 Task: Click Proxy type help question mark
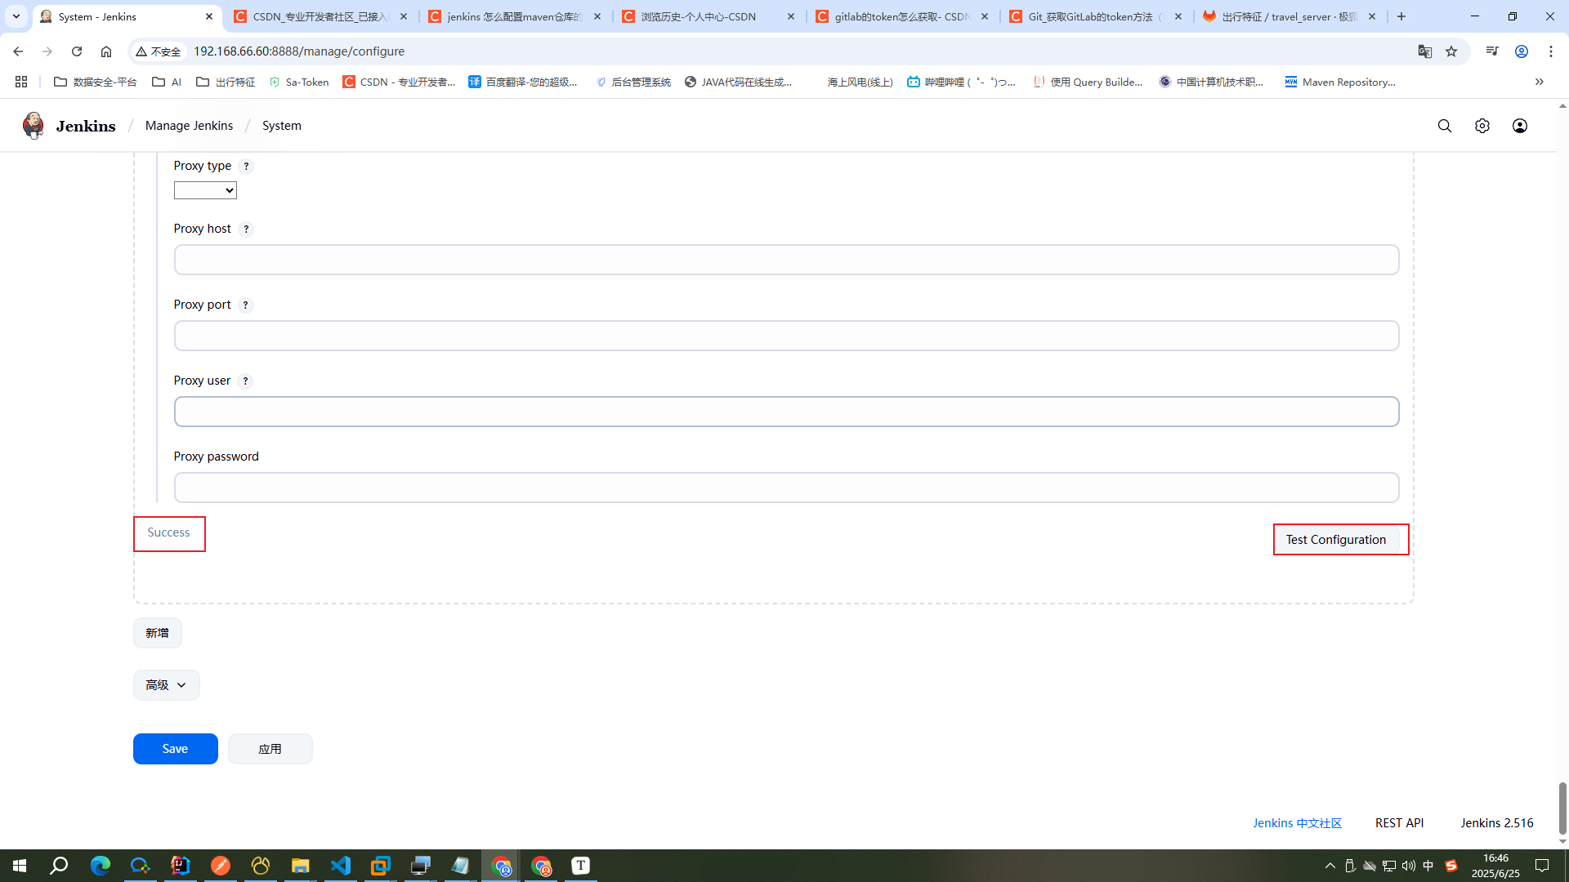246,167
